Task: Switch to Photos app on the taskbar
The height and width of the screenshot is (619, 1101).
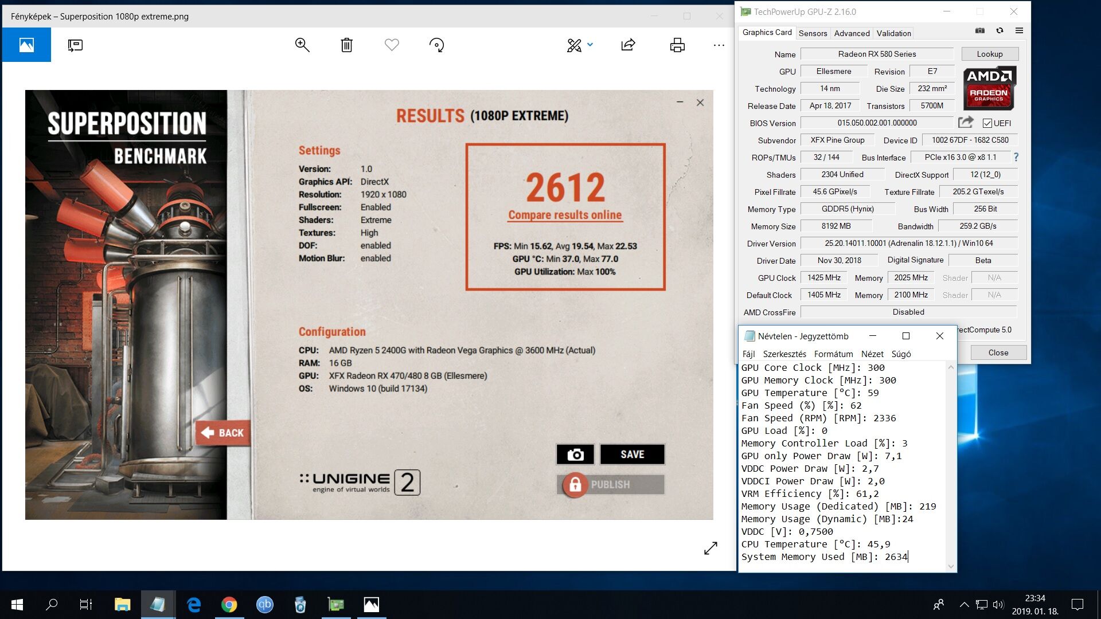Action: click(x=372, y=605)
